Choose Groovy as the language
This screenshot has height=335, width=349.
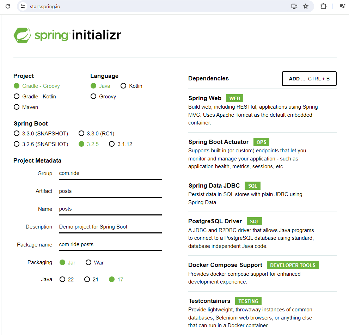pyautogui.click(x=103, y=97)
